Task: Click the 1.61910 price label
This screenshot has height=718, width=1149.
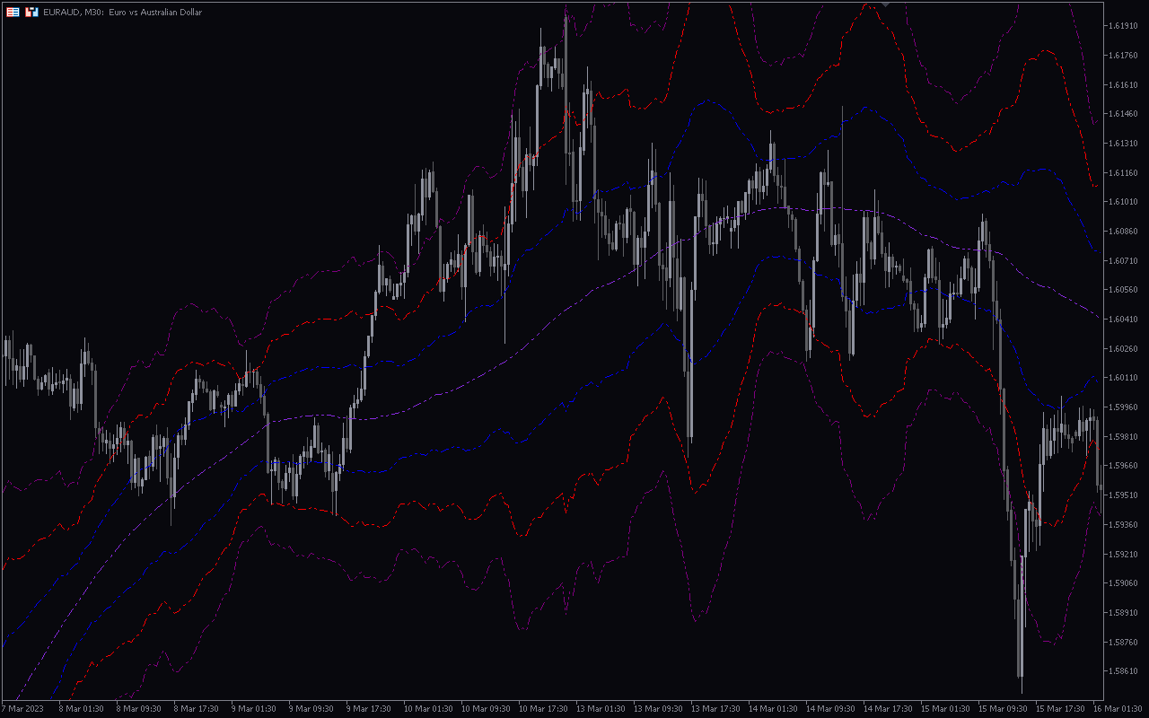Action: tap(1124, 26)
